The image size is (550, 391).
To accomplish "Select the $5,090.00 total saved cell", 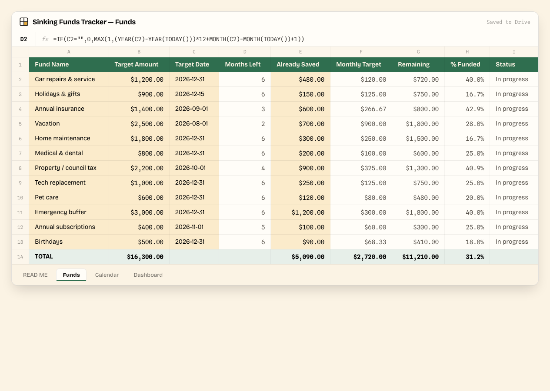I will pos(300,257).
